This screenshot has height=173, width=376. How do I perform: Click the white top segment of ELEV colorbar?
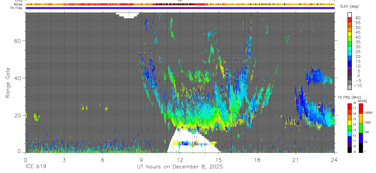350,15
